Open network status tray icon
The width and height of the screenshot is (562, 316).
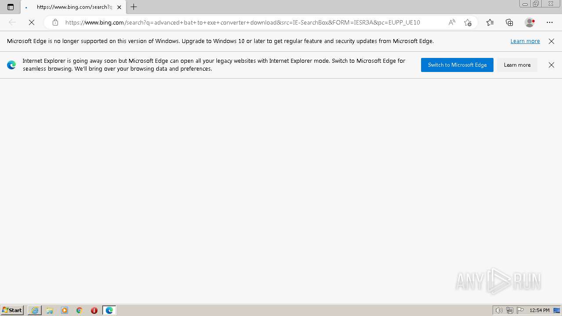click(510, 310)
